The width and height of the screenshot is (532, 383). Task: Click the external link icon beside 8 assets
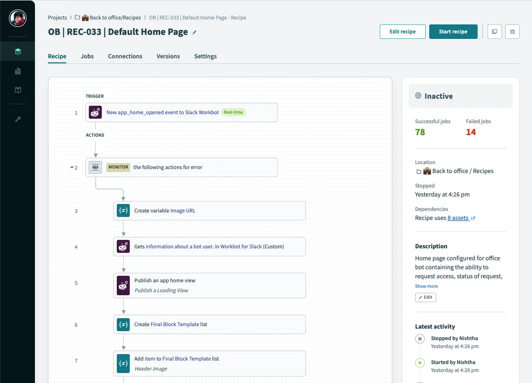point(473,218)
